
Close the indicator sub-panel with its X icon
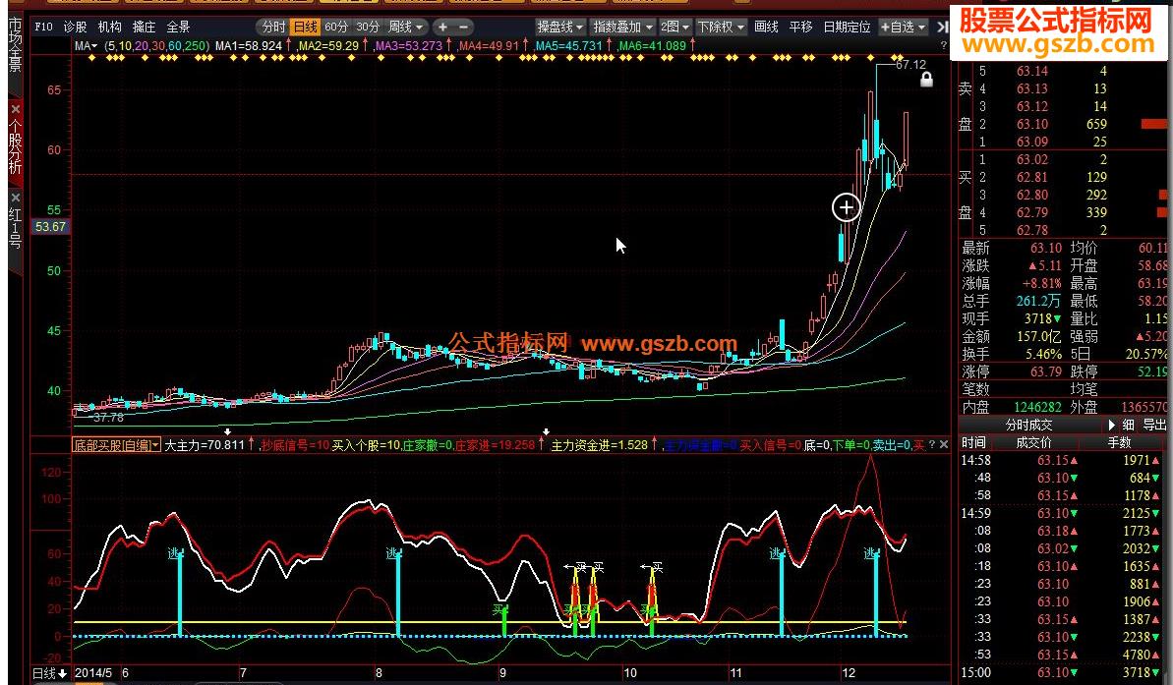click(945, 444)
